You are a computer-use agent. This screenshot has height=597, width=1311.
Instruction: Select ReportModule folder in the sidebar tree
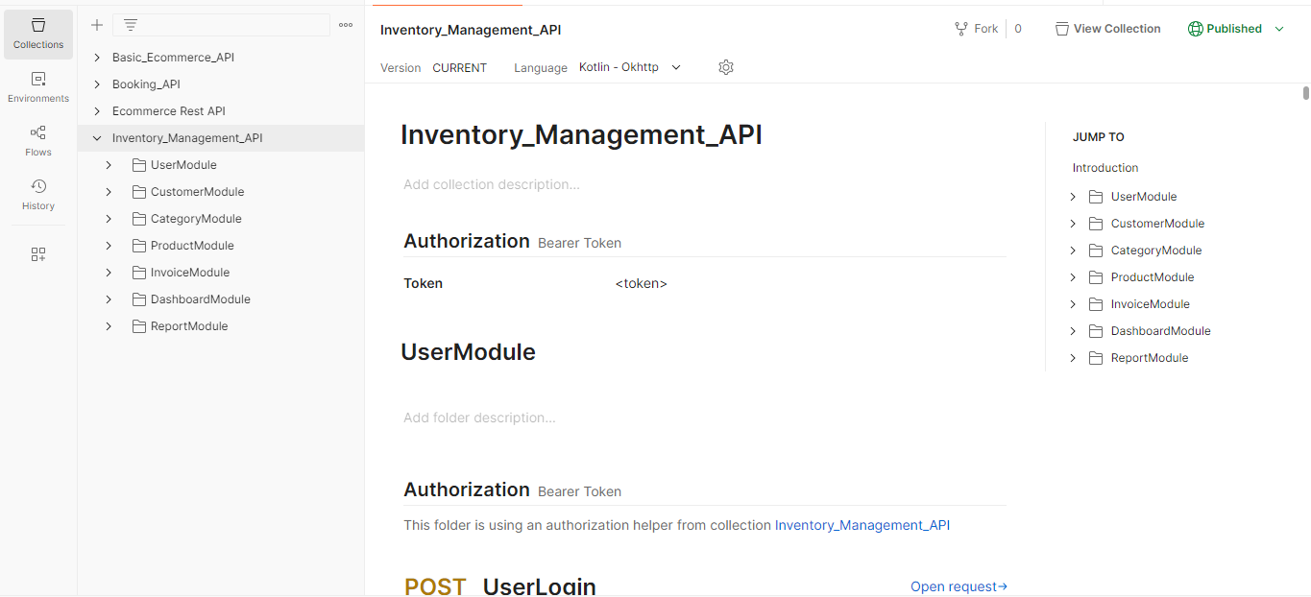[x=189, y=326]
